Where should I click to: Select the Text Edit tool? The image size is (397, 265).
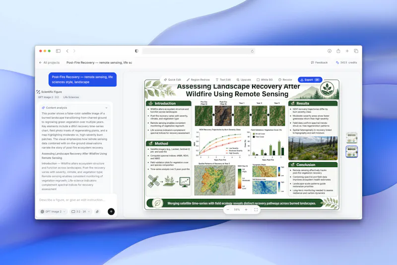223,80
